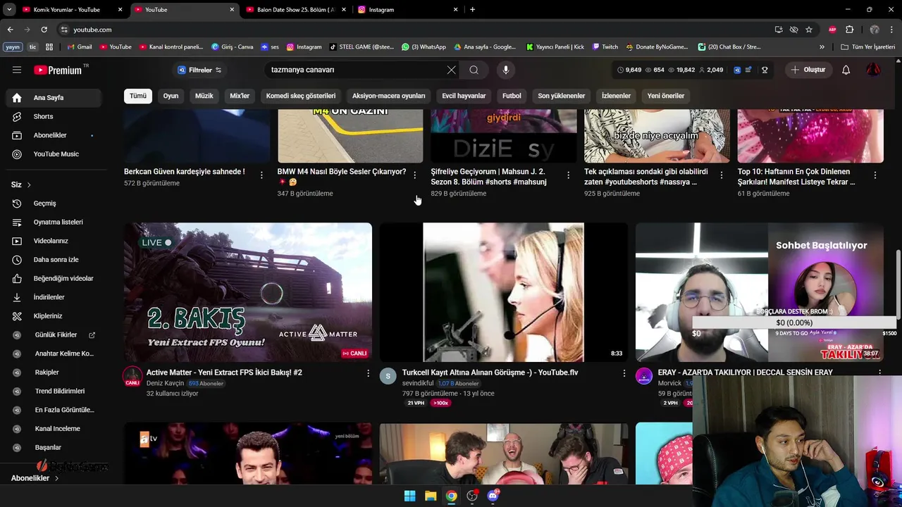Open the options menu for the Turkcell Kayıt video

(x=623, y=373)
